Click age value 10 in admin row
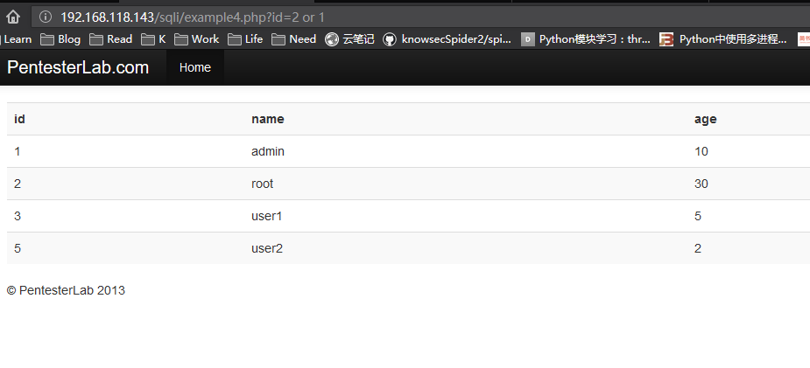Screen dimensions: 810x368 point(701,151)
